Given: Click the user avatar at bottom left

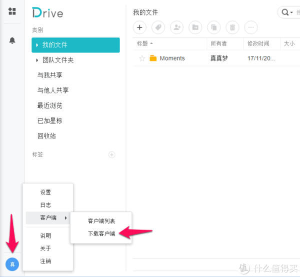Looking at the screenshot, I should [x=12, y=264].
